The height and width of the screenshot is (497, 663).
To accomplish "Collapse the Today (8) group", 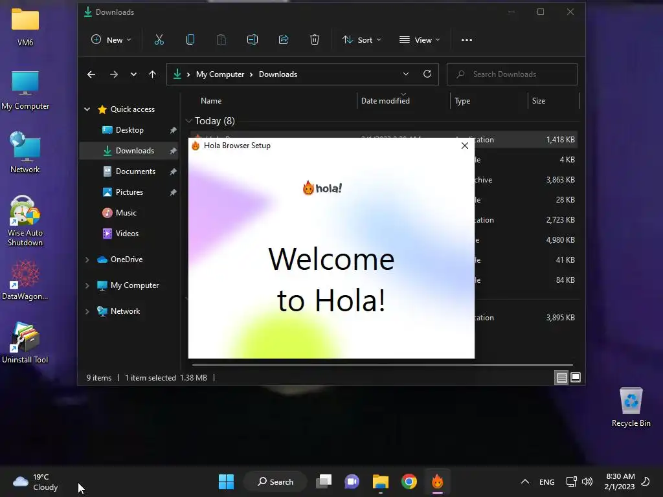I will (188, 121).
